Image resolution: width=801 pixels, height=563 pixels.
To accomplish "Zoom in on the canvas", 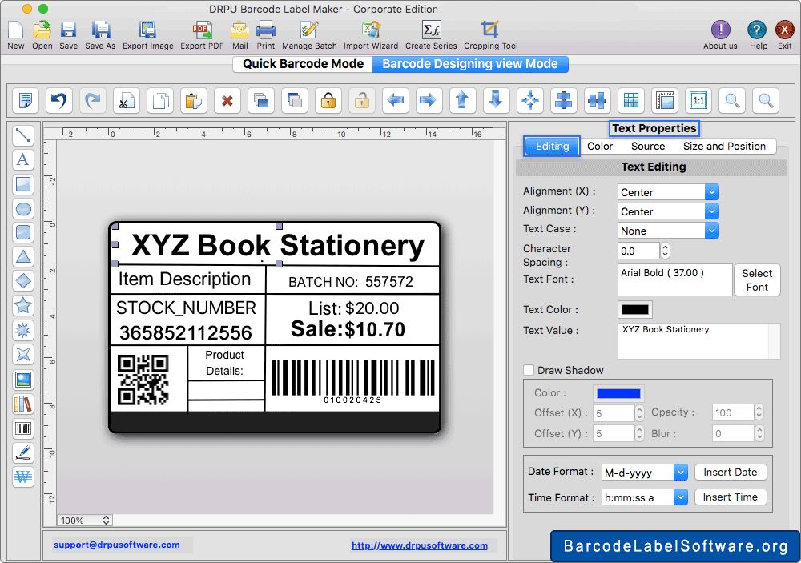I will point(733,100).
